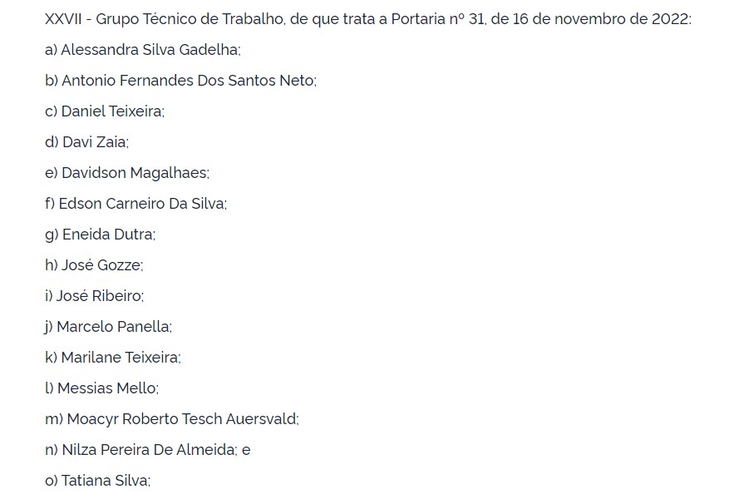729x499 pixels.
Task: Select Marilane Teixeira in the list
Action: pyautogui.click(x=120, y=357)
